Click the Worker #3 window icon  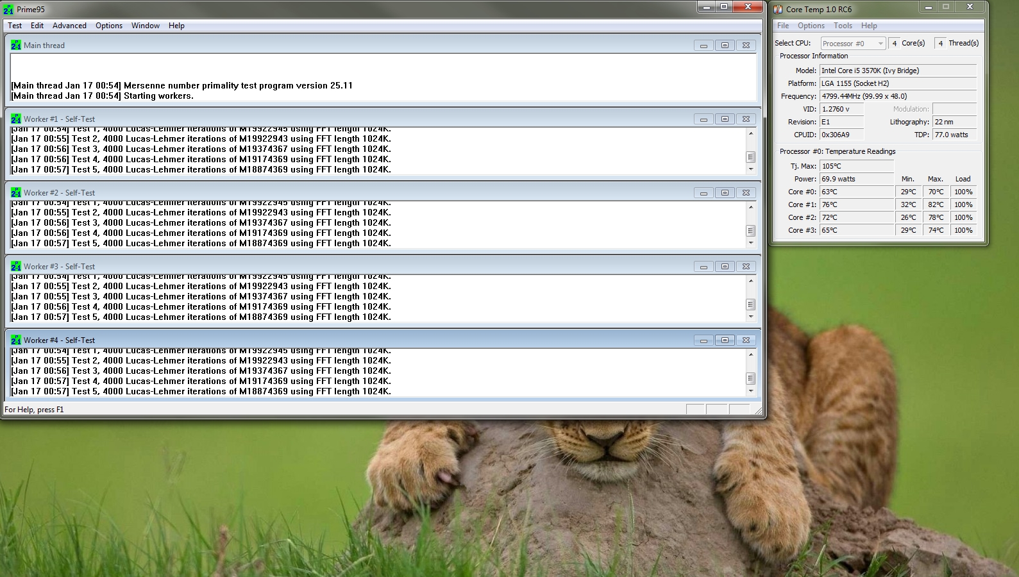coord(15,267)
